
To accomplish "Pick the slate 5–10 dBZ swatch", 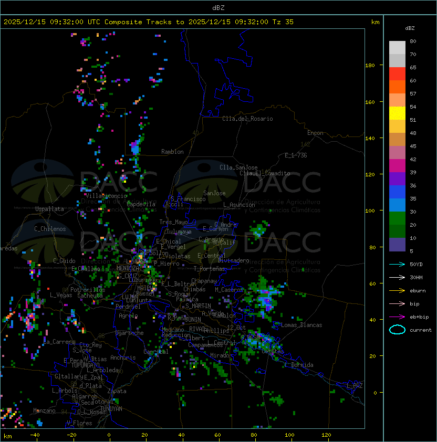I will pyautogui.click(x=397, y=245).
